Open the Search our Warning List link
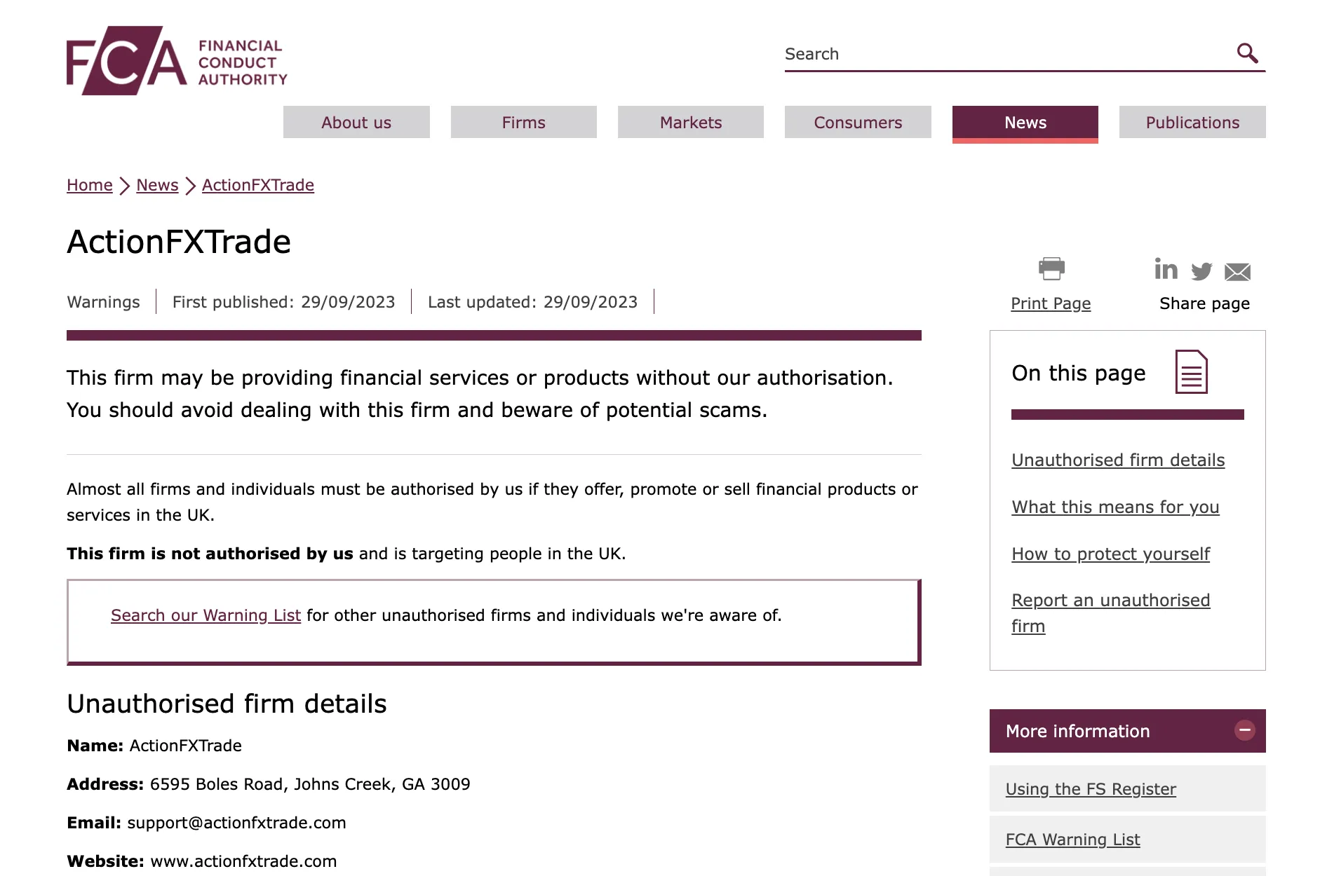This screenshot has width=1320, height=876. click(x=206, y=615)
